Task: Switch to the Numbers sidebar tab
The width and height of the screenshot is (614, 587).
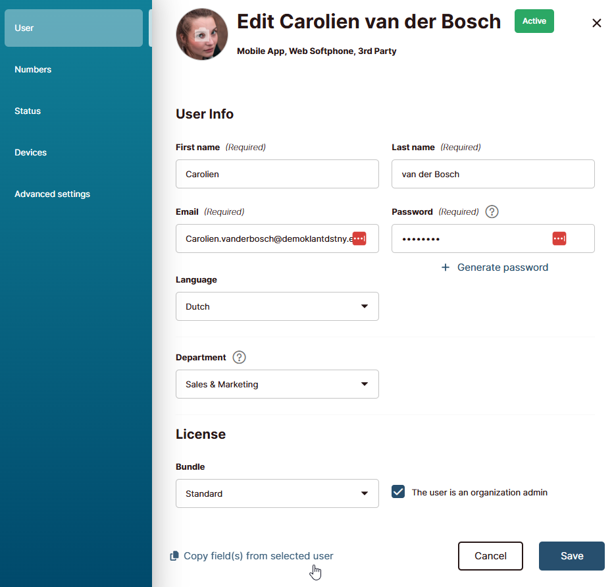Action: 33,70
